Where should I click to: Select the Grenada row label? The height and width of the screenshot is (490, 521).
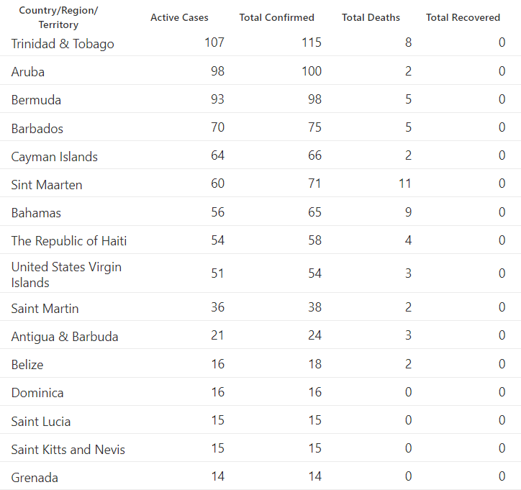coord(35,478)
